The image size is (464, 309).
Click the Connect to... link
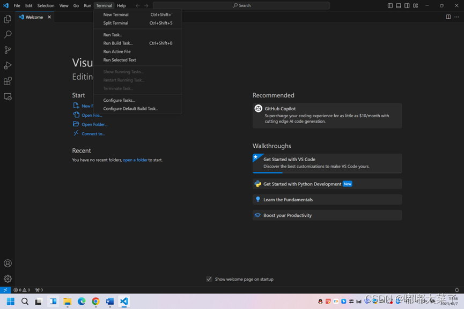tap(93, 133)
